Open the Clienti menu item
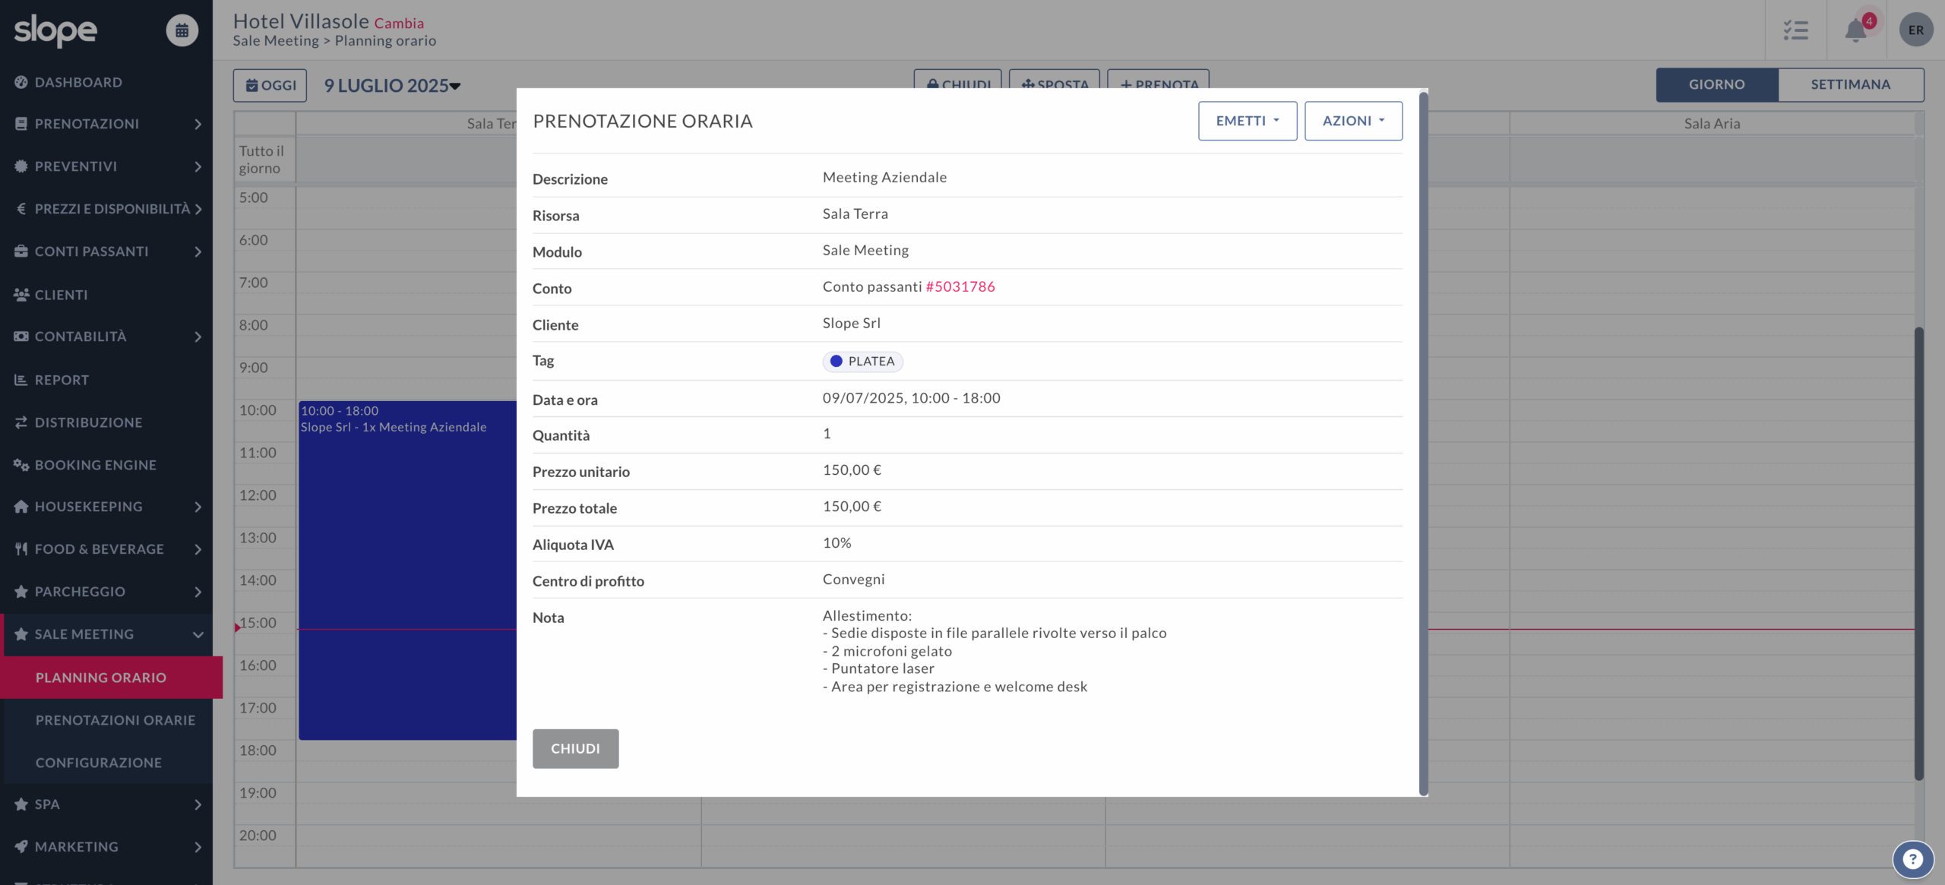The width and height of the screenshot is (1945, 885). tap(106, 295)
